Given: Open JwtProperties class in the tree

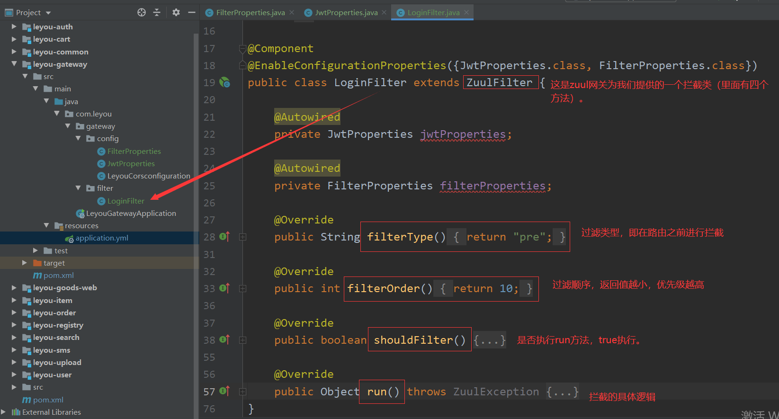Looking at the screenshot, I should click(x=131, y=163).
